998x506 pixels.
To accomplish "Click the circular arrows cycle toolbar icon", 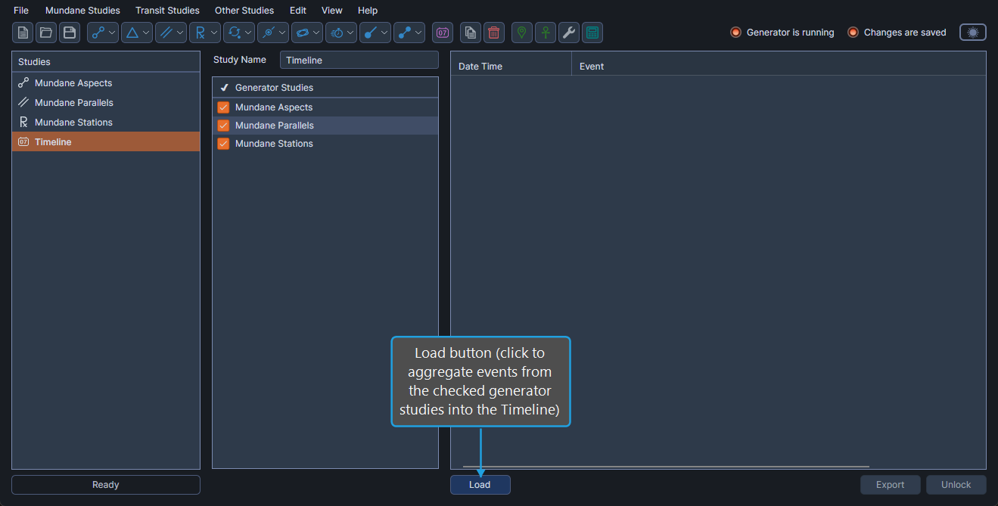I will coord(235,33).
